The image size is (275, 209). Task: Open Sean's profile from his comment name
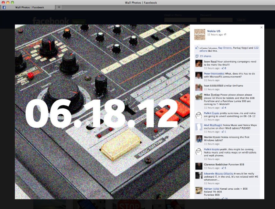(x=211, y=62)
